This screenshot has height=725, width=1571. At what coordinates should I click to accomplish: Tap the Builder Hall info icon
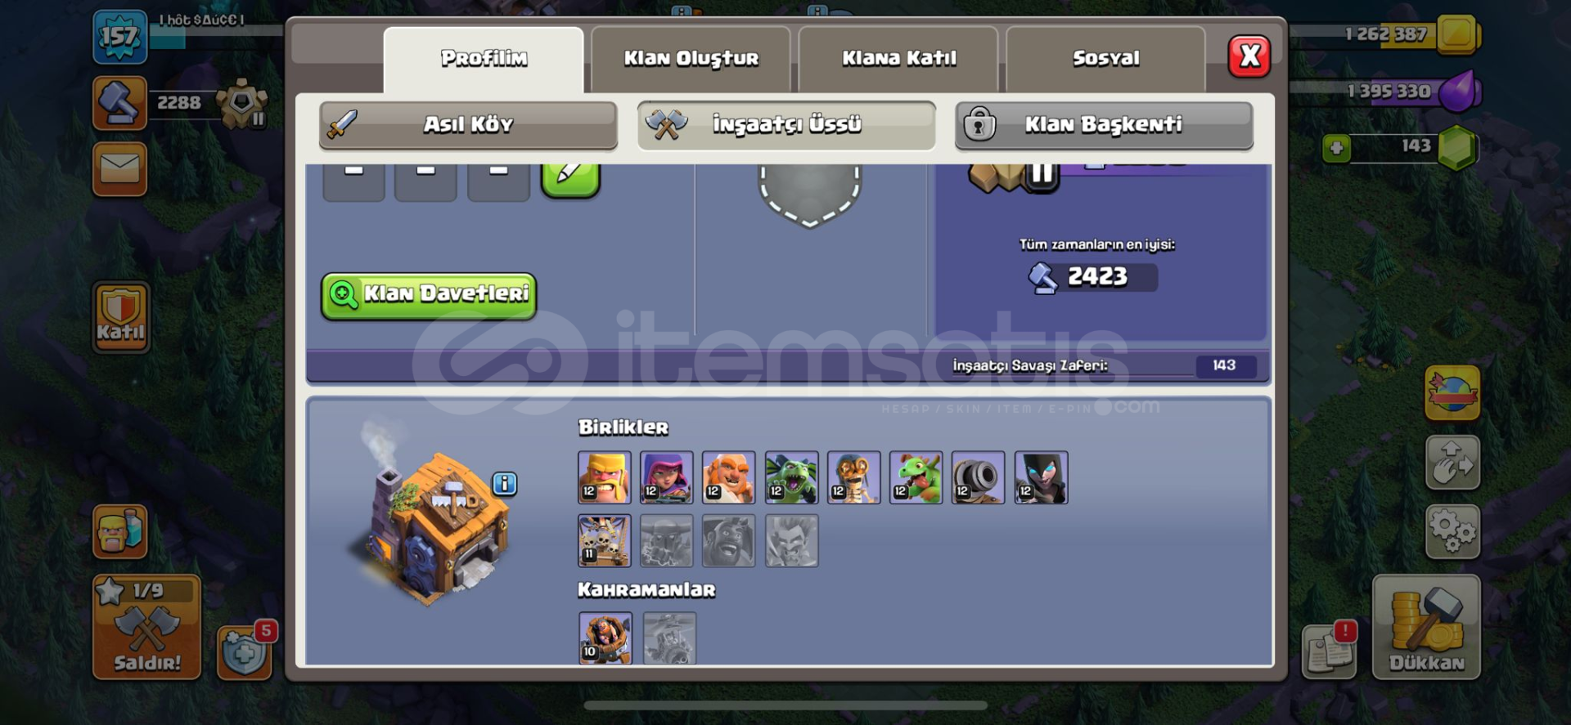coord(505,484)
